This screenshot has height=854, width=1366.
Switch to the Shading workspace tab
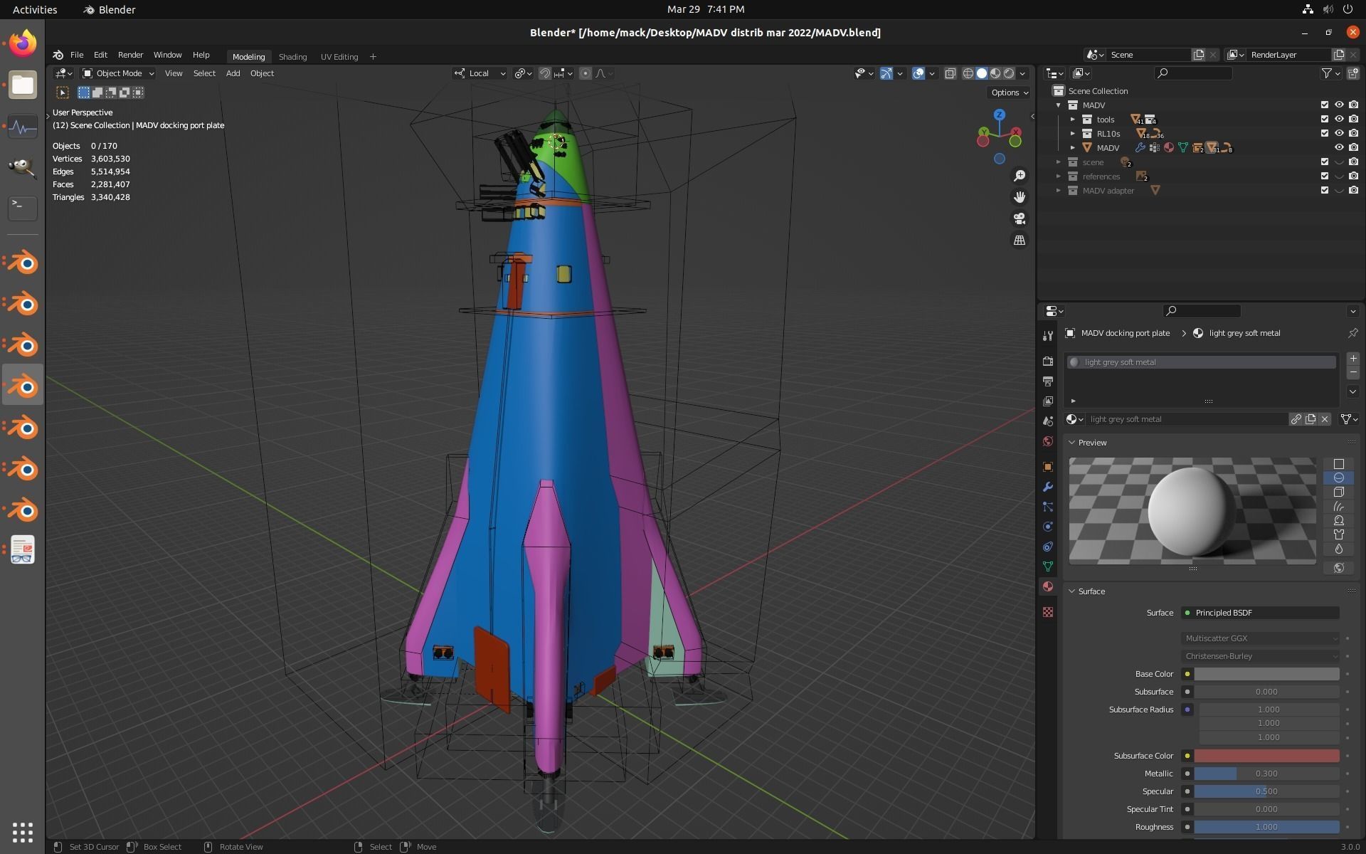pyautogui.click(x=292, y=57)
